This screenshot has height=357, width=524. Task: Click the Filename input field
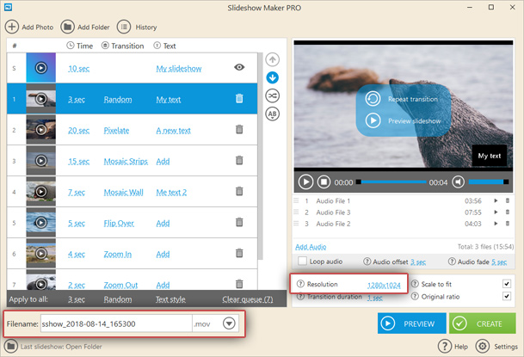[116, 323]
